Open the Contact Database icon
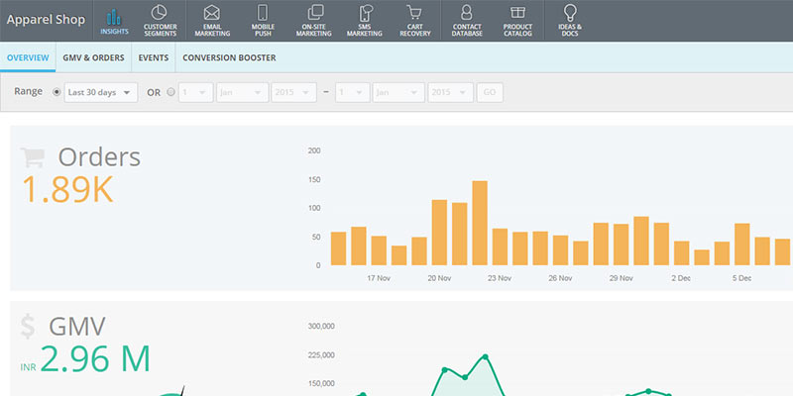The image size is (793, 396). click(x=466, y=14)
